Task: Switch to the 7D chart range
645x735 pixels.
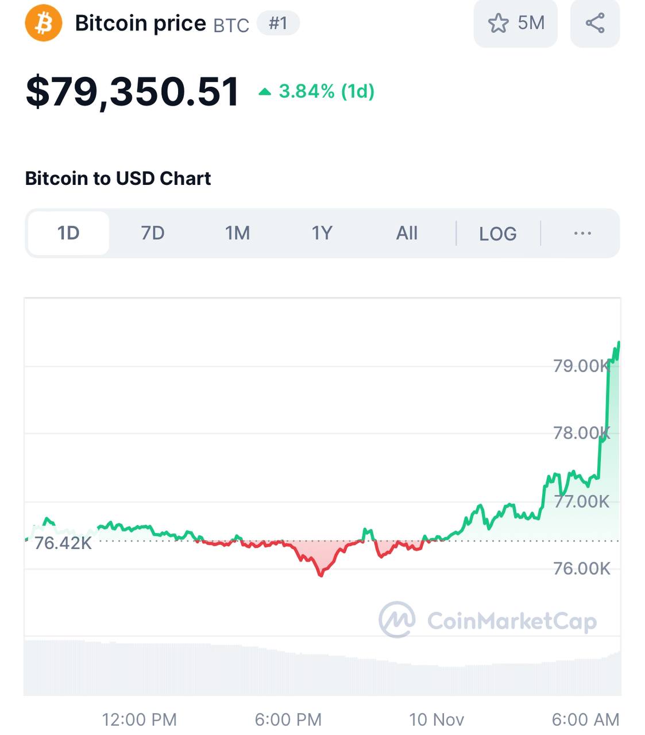Action: click(x=153, y=233)
